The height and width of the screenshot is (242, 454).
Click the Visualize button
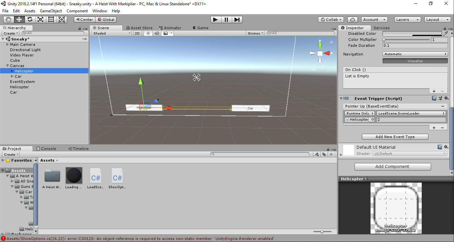pyautogui.click(x=415, y=61)
